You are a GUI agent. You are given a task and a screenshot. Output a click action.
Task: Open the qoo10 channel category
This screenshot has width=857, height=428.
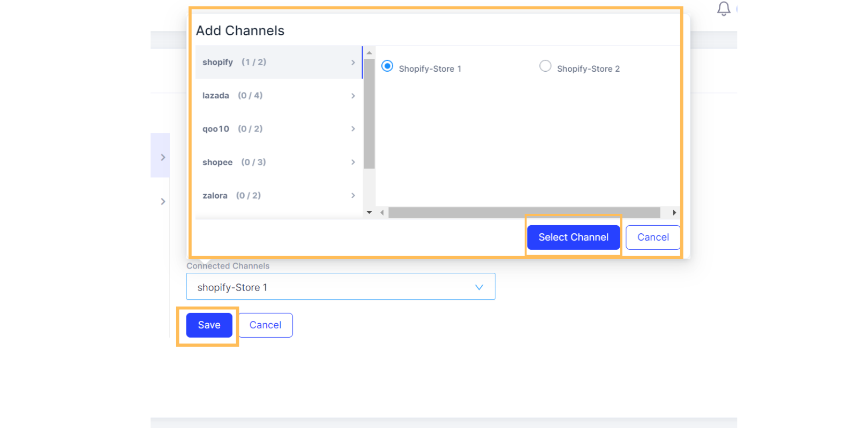(279, 128)
